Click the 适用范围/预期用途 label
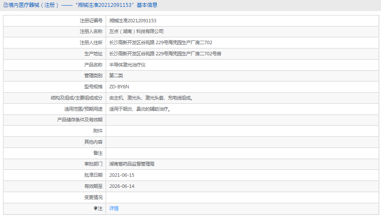381x217 pixels. pyautogui.click(x=84, y=109)
